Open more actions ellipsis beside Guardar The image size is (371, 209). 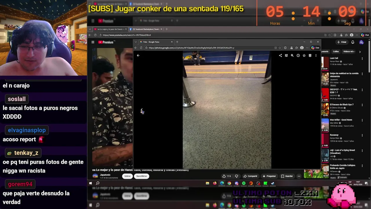[299, 176]
